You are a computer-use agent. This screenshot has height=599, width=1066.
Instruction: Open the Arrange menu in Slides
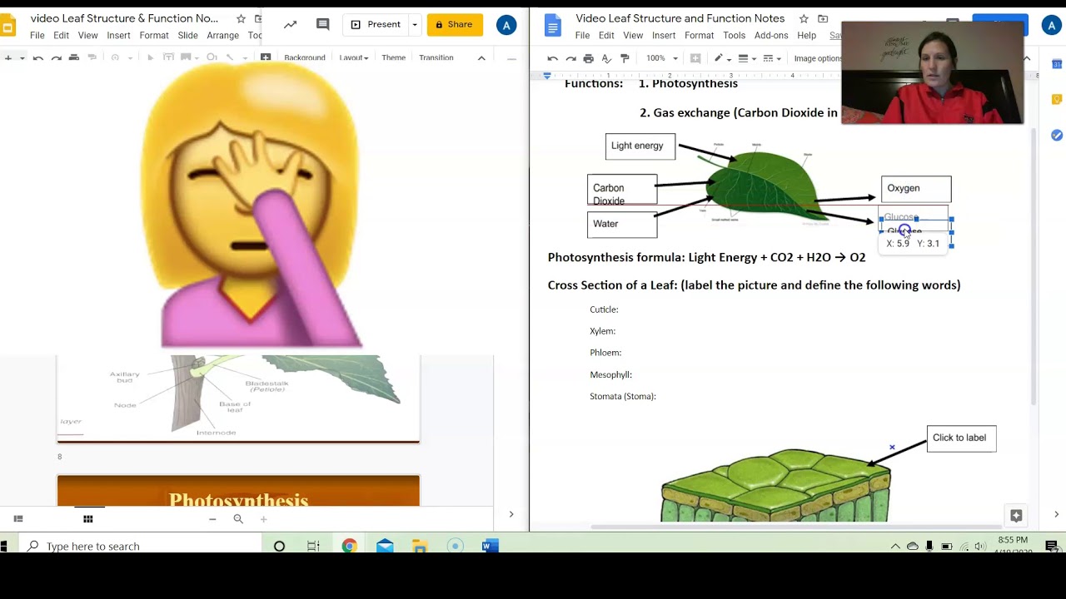[x=222, y=36]
